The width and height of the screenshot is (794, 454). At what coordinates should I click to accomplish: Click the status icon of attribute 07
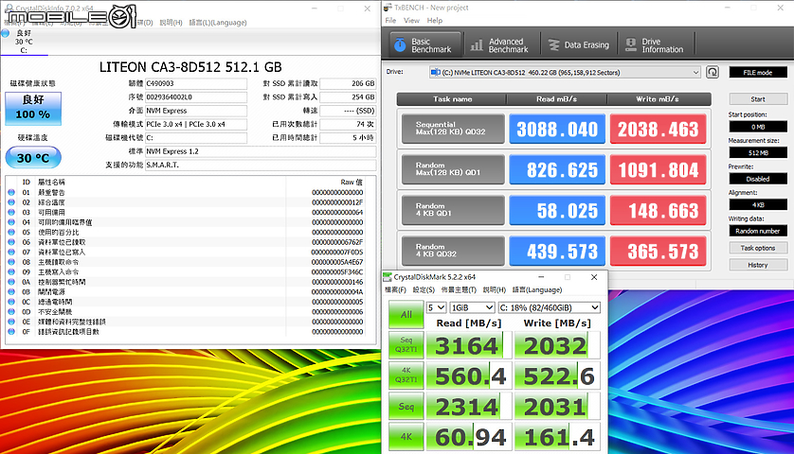[x=11, y=252]
